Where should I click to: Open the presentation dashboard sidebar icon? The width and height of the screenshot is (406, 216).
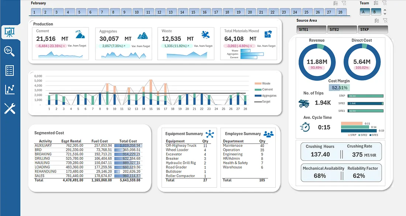[x=10, y=32]
